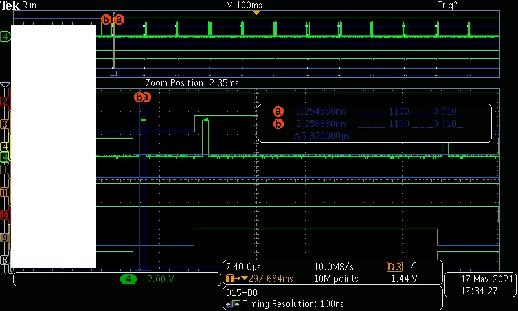Click cursor b badge in the readout box

tap(278, 124)
